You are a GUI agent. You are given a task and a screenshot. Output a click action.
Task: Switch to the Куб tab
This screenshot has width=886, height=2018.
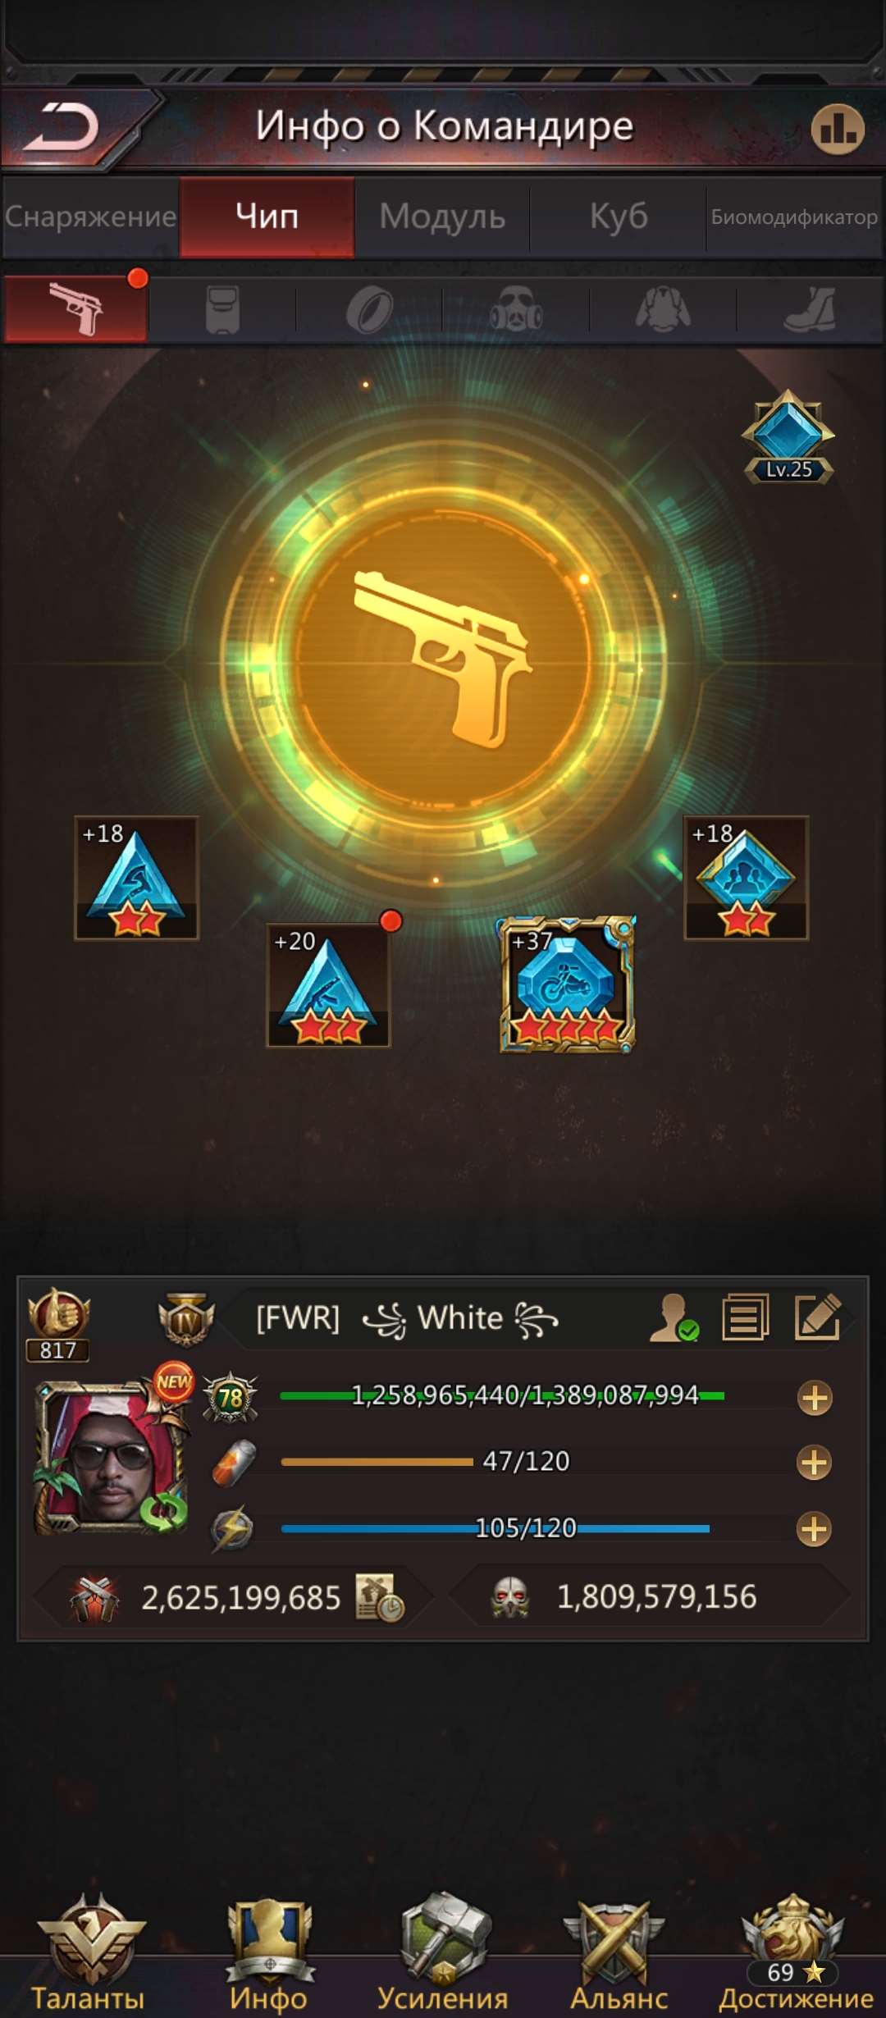pos(619,217)
